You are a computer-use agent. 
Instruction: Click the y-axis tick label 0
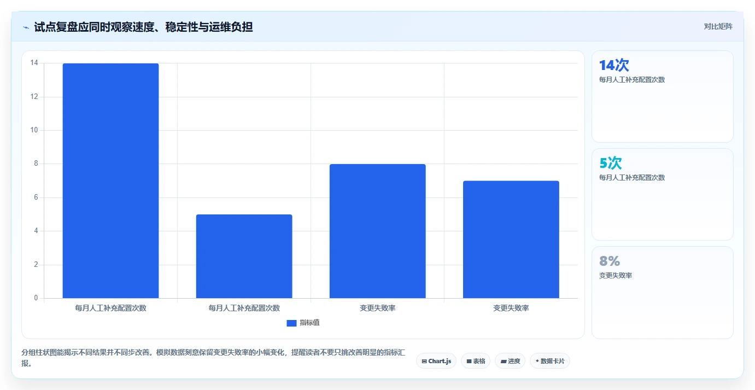click(36, 298)
